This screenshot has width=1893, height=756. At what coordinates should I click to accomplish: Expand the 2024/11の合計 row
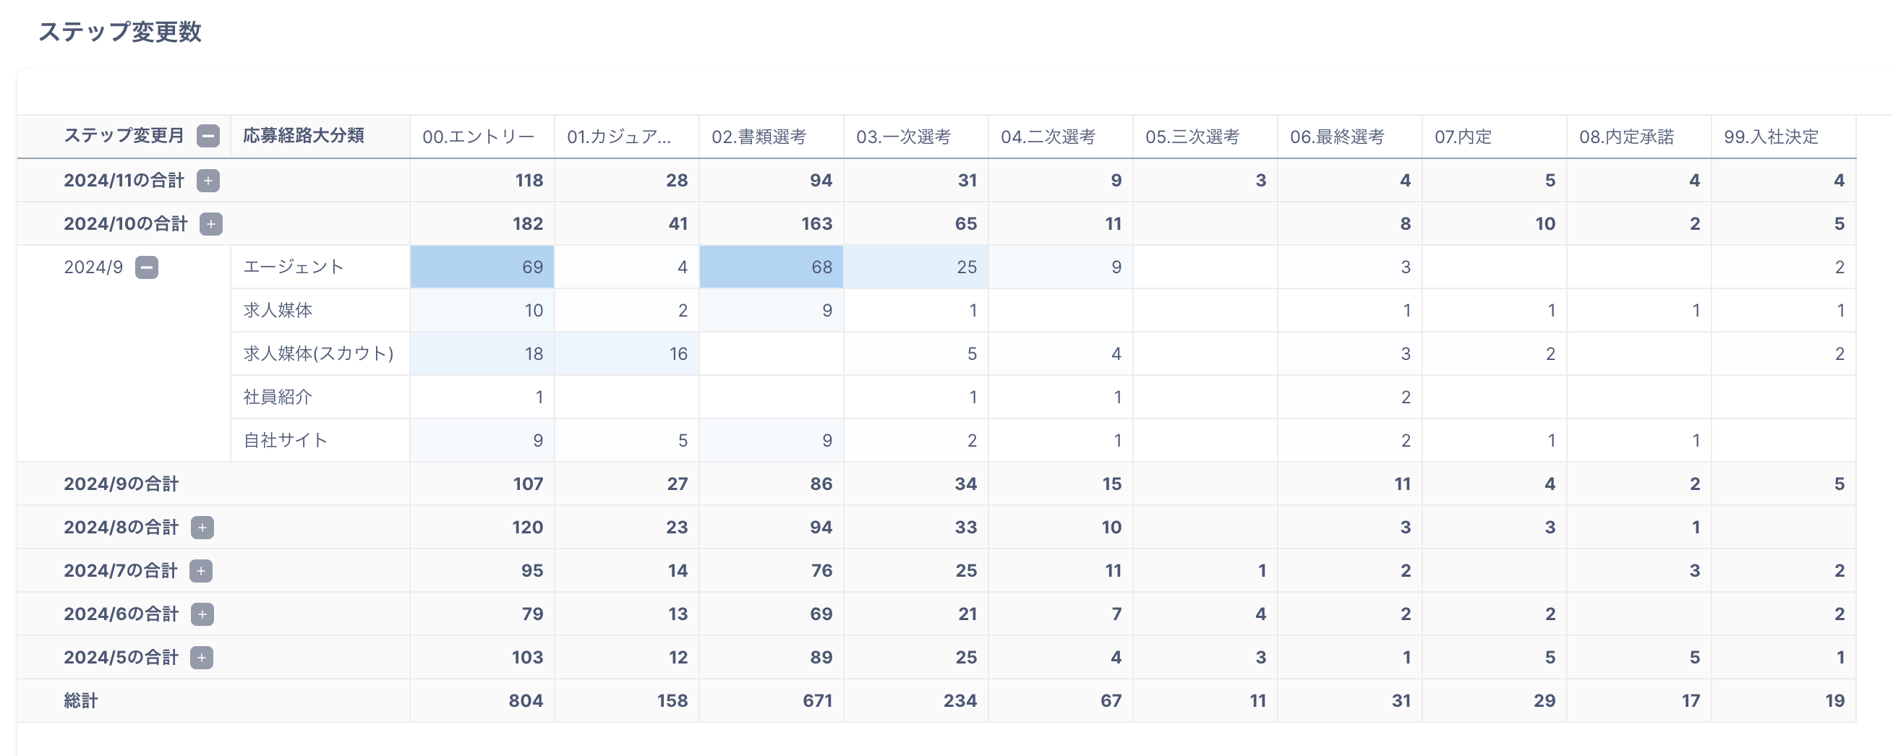tap(208, 181)
